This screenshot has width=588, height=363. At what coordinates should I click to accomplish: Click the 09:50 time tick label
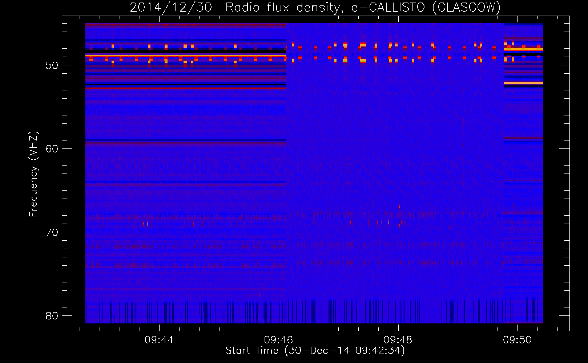517,340
